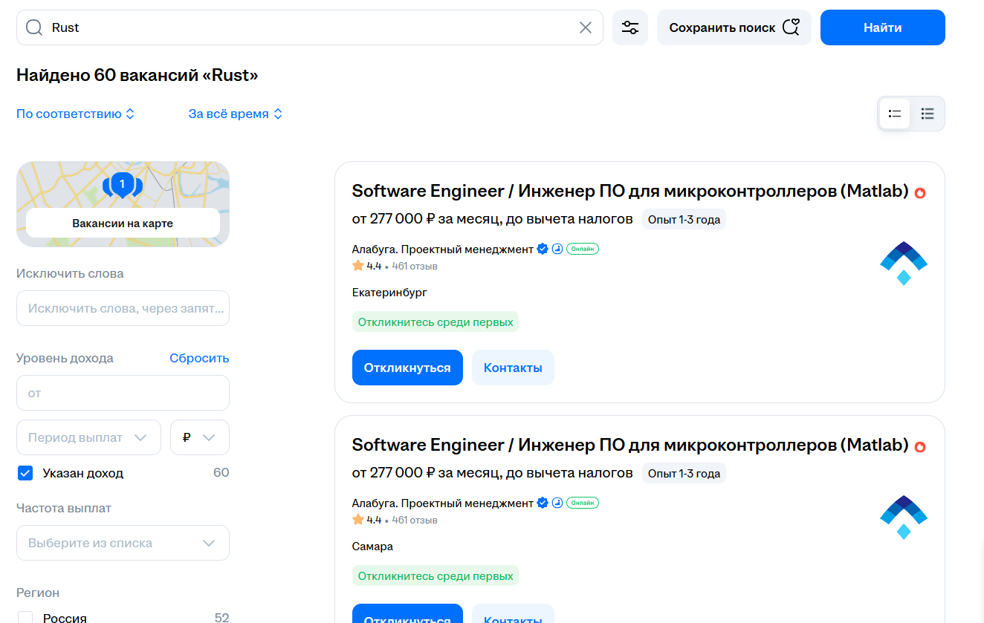
Task: Clear the Rust search query
Action: 586,27
